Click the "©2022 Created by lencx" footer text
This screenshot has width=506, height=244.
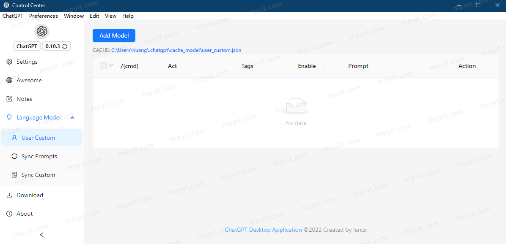[335, 230]
